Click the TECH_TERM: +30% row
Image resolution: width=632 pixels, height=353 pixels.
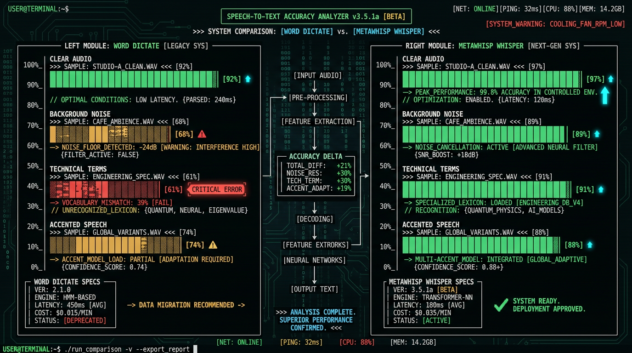click(319, 180)
